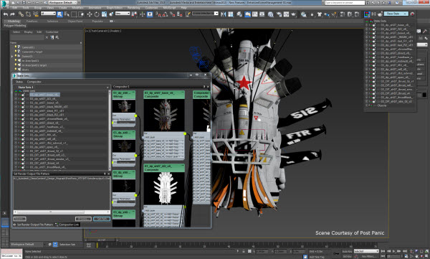Click the Save file icon in title bar

point(24,2)
